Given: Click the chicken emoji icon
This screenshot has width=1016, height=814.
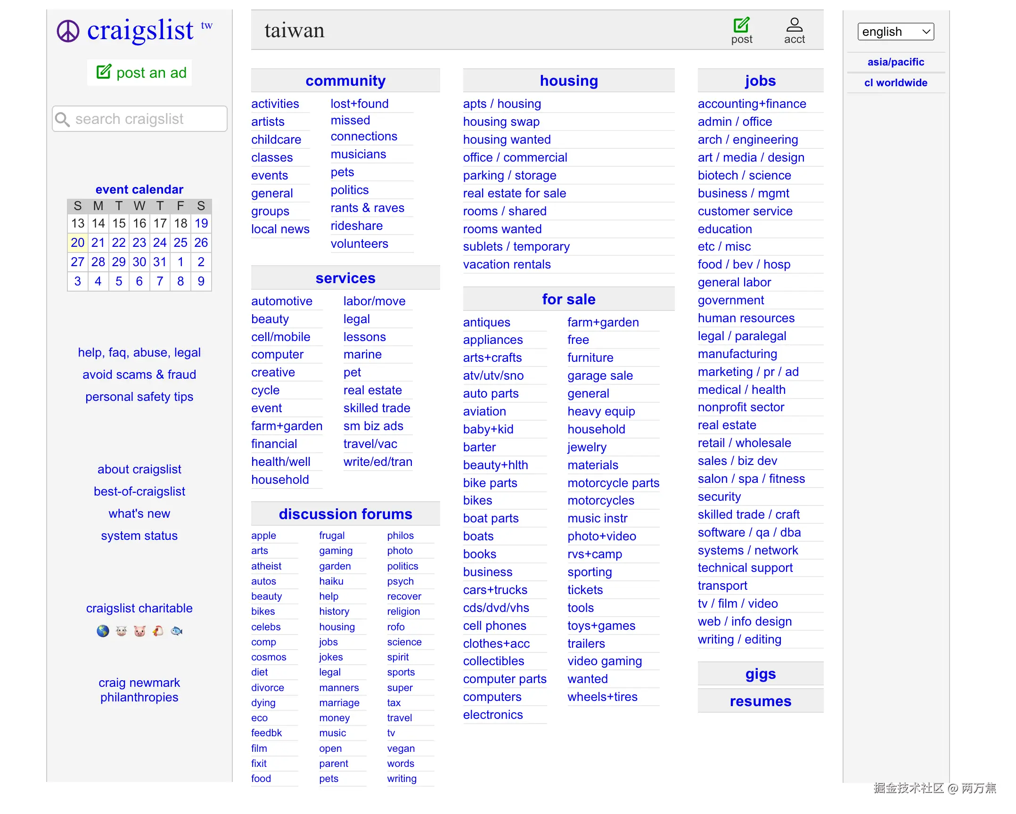Looking at the screenshot, I should click(158, 631).
